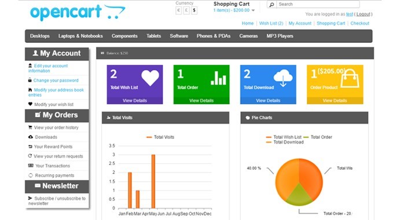Click the OpenCart logo
The image size is (411, 220).
78,12
